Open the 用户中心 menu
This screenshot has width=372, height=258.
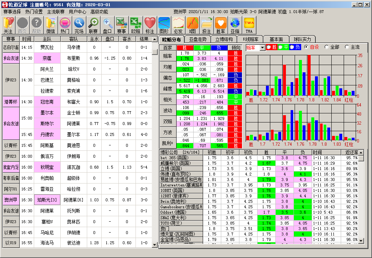click(x=78, y=12)
